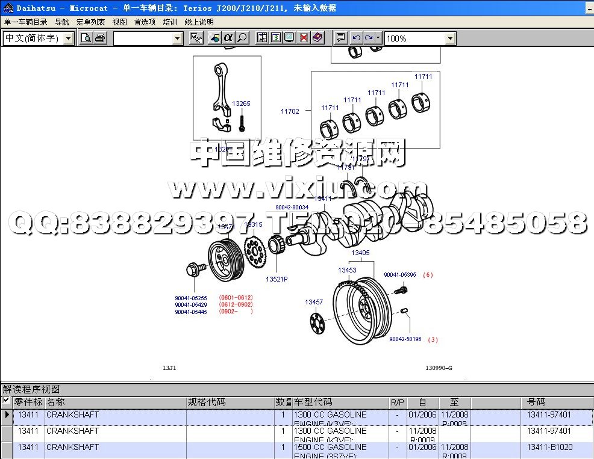This screenshot has height=459, width=594.
Task: Open the 首选项 menu
Action: point(145,22)
